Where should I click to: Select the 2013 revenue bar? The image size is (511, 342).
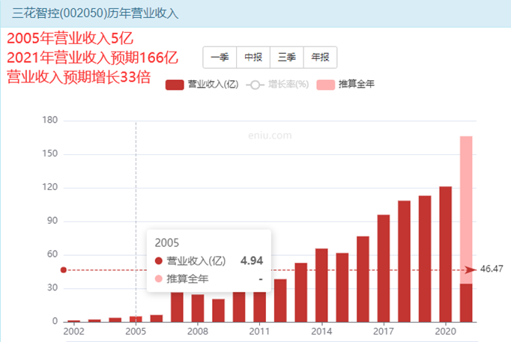pyautogui.click(x=300, y=292)
